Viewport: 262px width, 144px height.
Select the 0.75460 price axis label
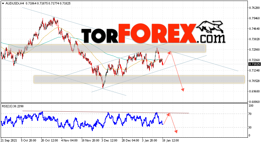[x=254, y=18]
